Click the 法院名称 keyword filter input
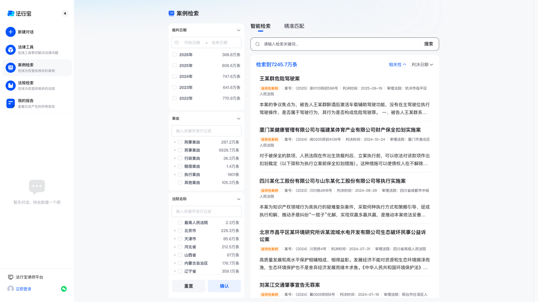This screenshot has width=538, height=302. point(207,211)
